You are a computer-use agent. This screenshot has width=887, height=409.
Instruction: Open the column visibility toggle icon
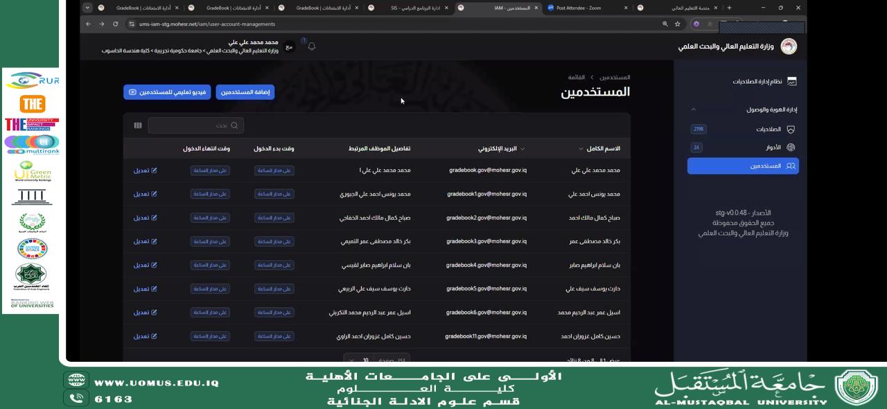[x=138, y=125]
